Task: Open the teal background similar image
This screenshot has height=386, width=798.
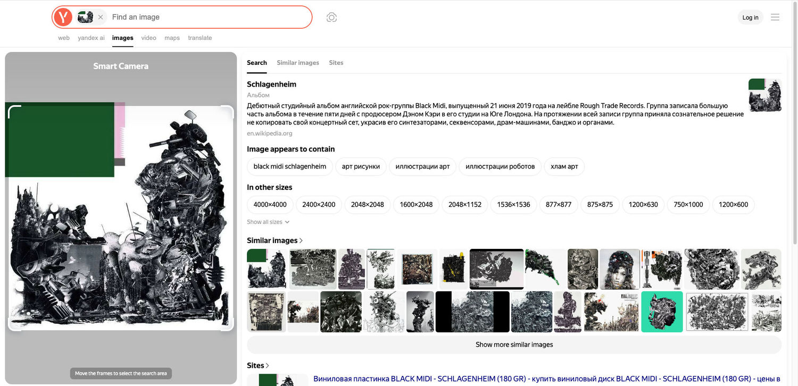Action: [x=662, y=312]
